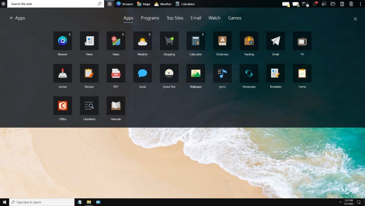This screenshot has width=365, height=206.
Task: Open the Maps shortcut in top bar
Action: (x=143, y=4)
